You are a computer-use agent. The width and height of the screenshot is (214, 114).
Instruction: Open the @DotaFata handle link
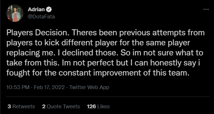[x=41, y=17]
